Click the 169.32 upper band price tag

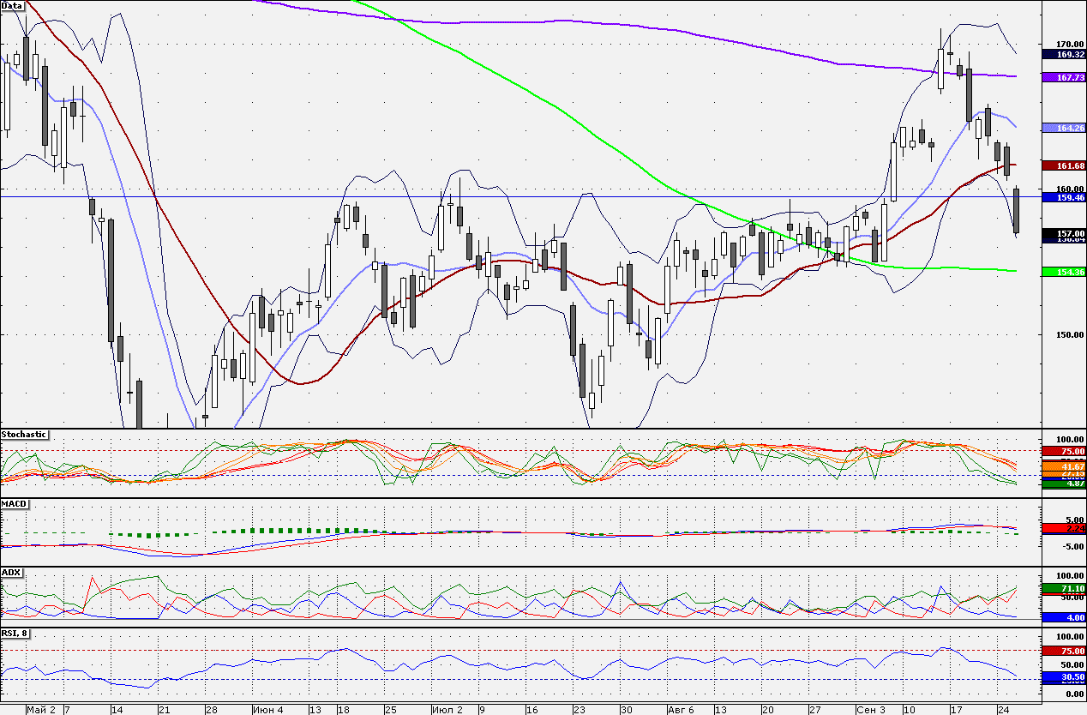1064,54
